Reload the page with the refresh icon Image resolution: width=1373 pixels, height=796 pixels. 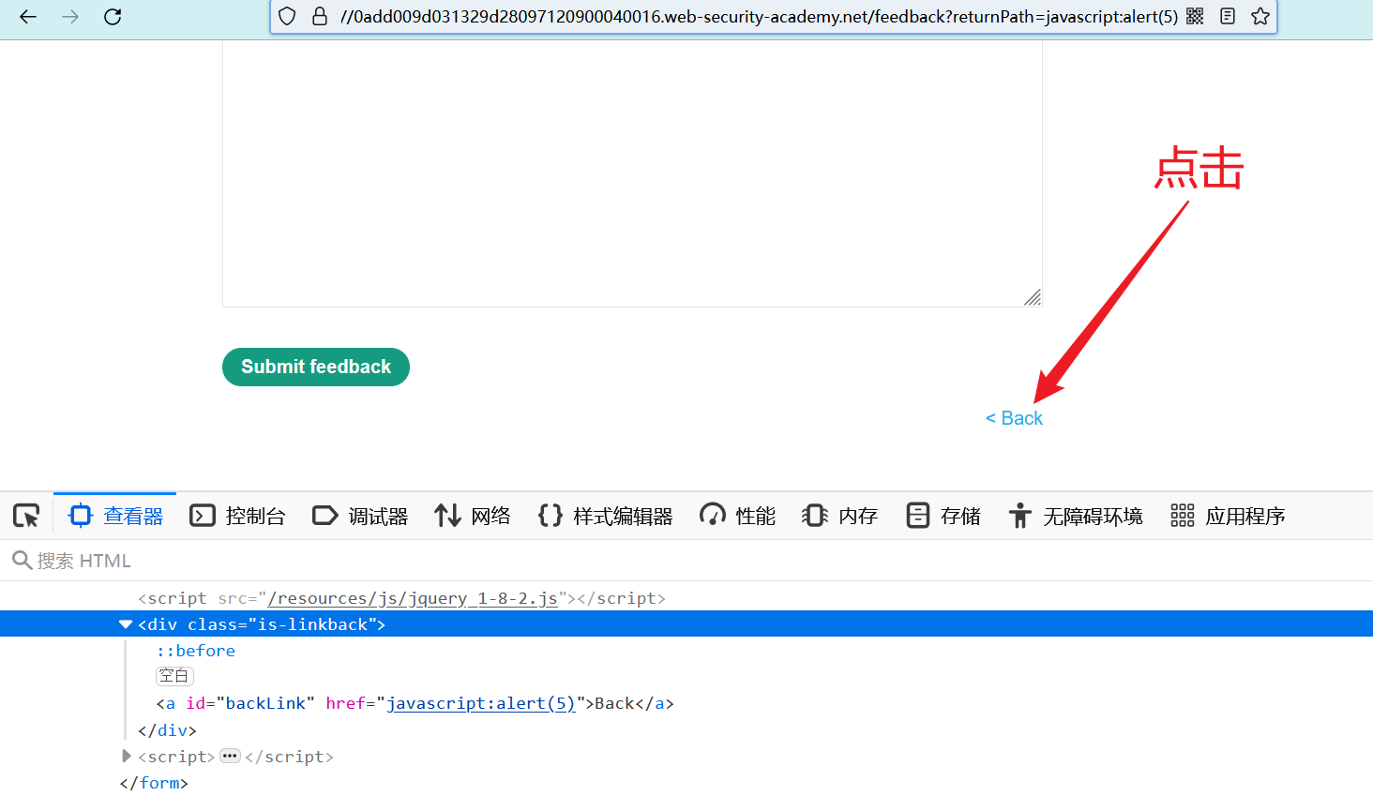(x=113, y=17)
